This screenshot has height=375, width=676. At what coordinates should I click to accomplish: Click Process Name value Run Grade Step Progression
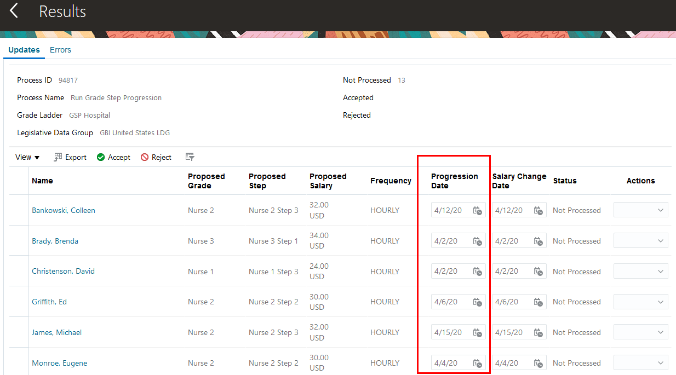click(x=116, y=97)
